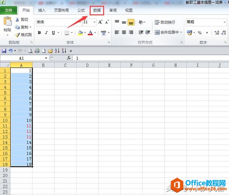Screen dimensions: 229x195
Task: Open fill color dropdown arrow
Action: [85, 33]
